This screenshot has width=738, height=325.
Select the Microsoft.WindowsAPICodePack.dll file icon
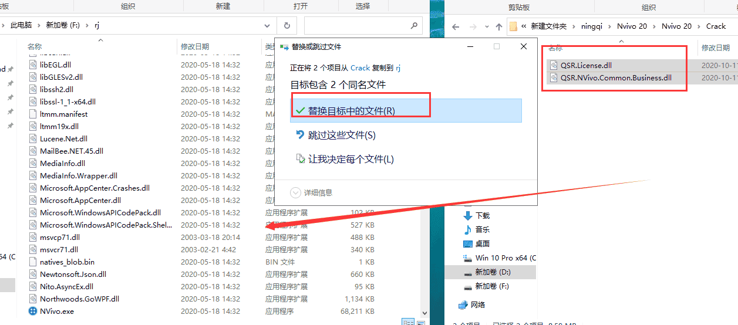(33, 212)
